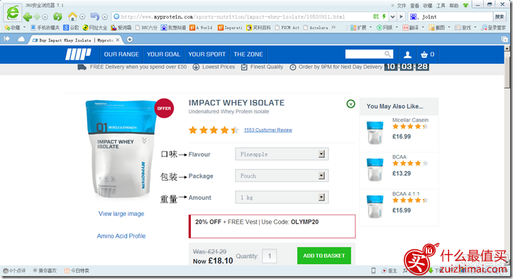This screenshot has height=279, width=513.
Task: Open the 帮助 help menu
Action: 454,6
